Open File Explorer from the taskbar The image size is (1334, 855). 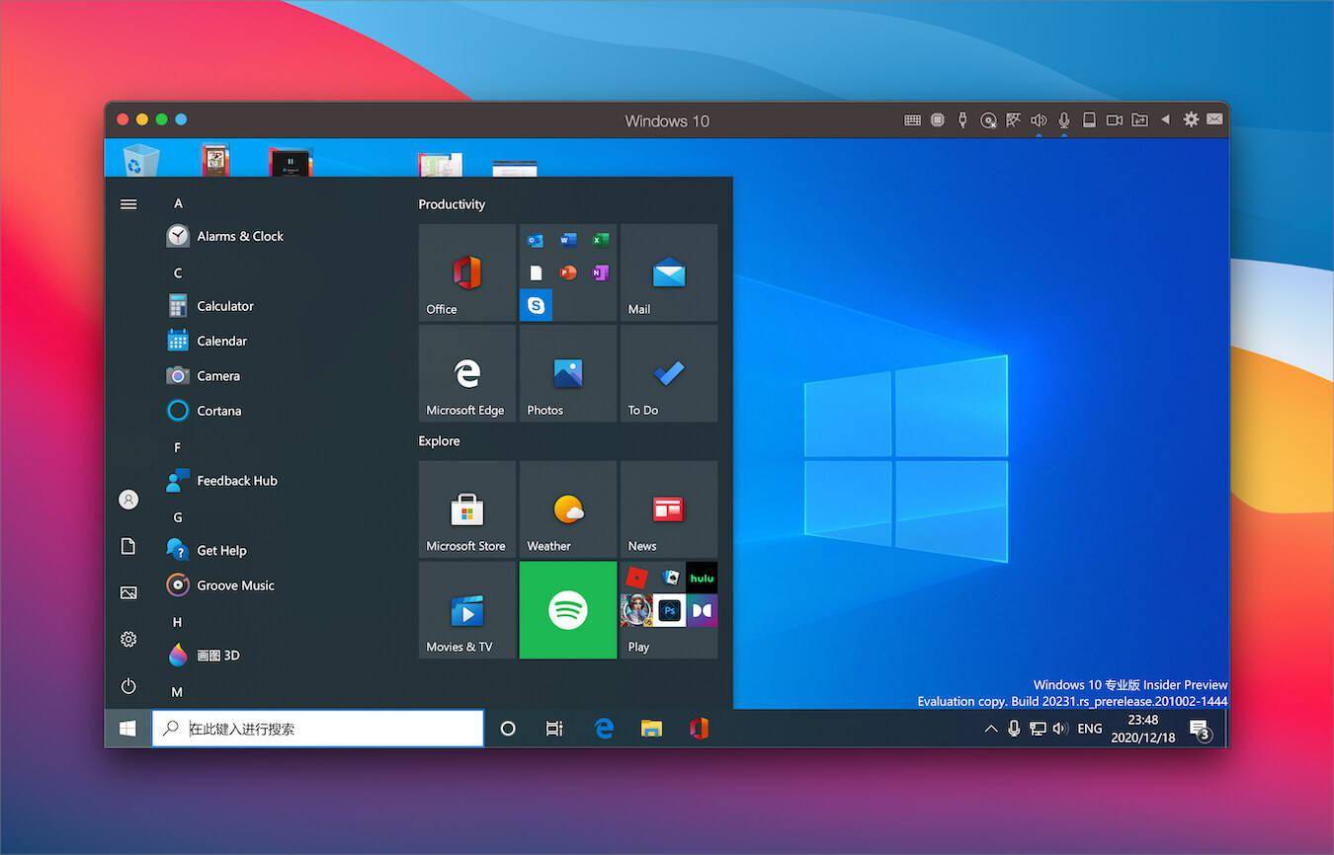tap(651, 729)
